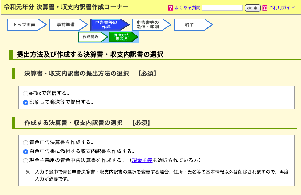
Task: Select 印刷して郵送等で提出する radio button
Action: click(26, 103)
